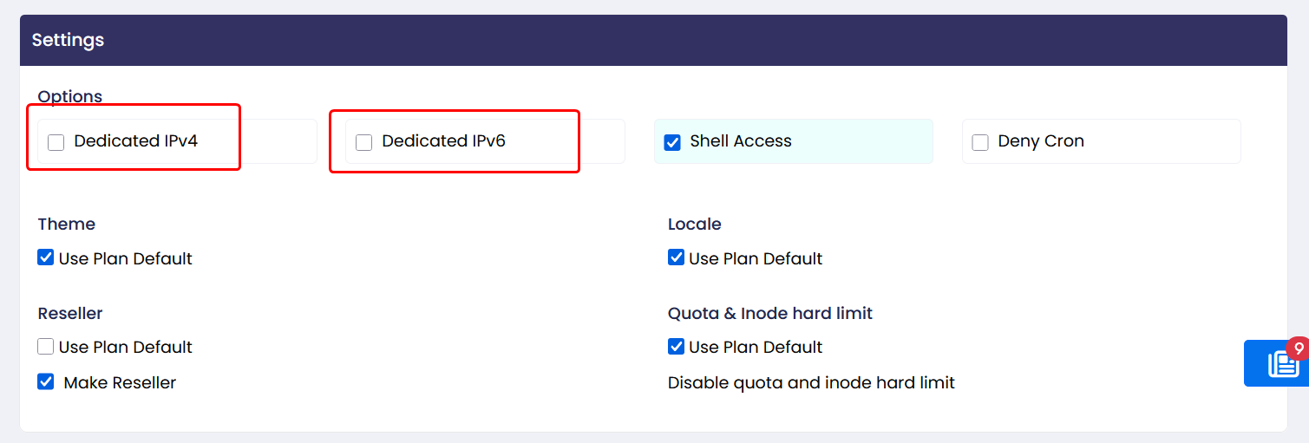Check Use Plan Default under Reseller
1309x443 pixels.
pyautogui.click(x=46, y=347)
